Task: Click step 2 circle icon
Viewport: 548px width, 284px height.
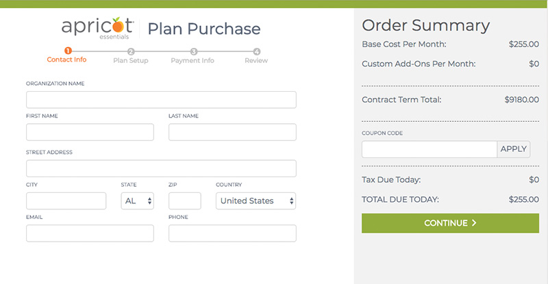Action: (x=131, y=51)
